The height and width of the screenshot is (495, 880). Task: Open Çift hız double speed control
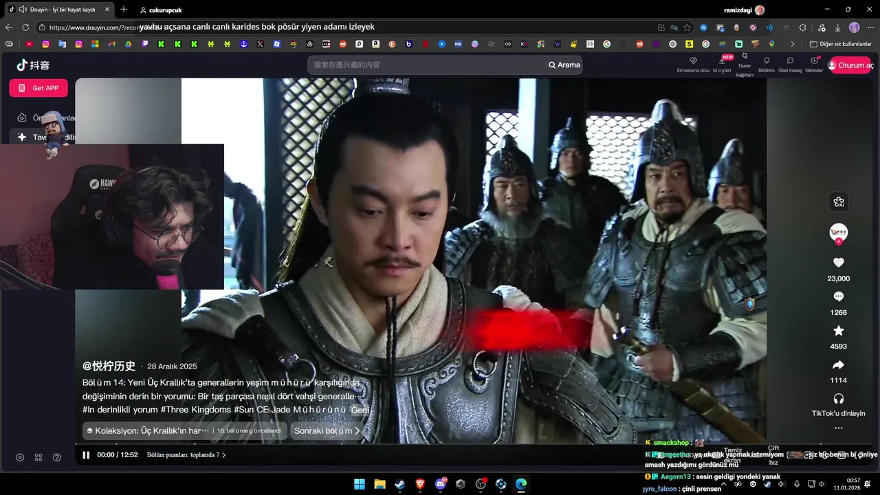773,454
